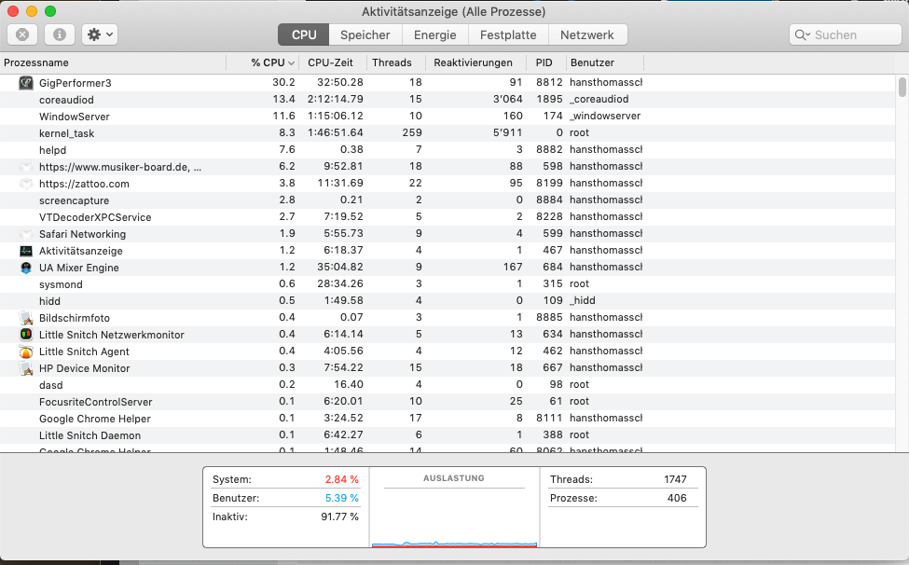
Task: Select the screencapture process row
Action: tap(448, 200)
